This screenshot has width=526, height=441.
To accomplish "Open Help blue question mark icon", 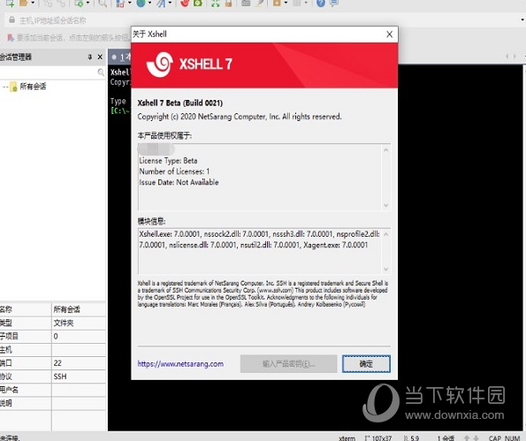I will (x=321, y=4).
